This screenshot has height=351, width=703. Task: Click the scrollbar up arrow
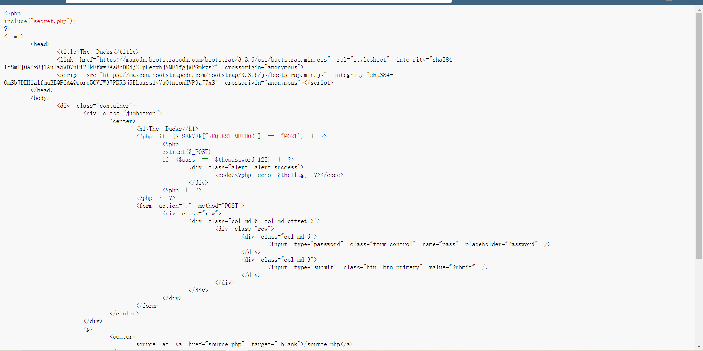[x=699, y=10]
